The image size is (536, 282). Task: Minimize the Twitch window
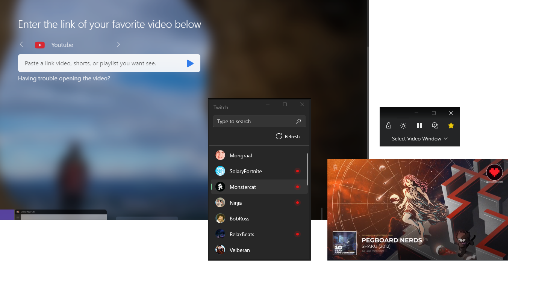click(268, 104)
